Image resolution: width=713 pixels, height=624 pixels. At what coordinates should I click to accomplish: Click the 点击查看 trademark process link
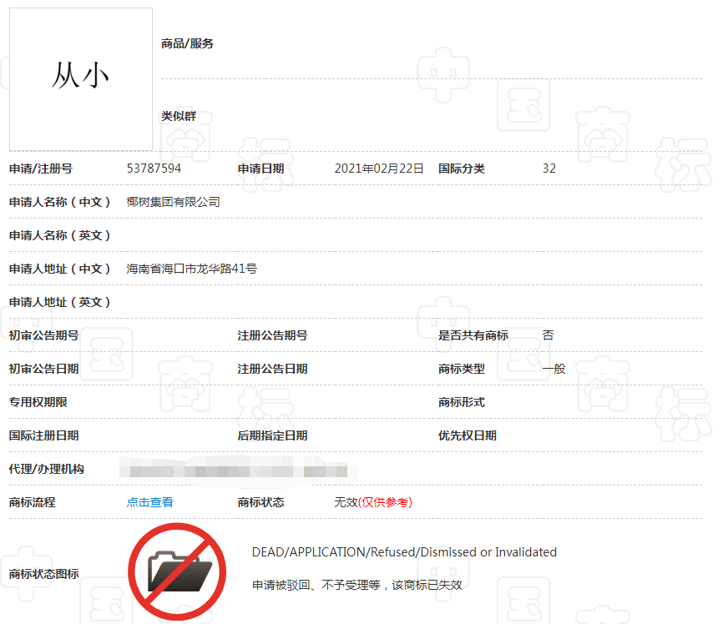(149, 502)
